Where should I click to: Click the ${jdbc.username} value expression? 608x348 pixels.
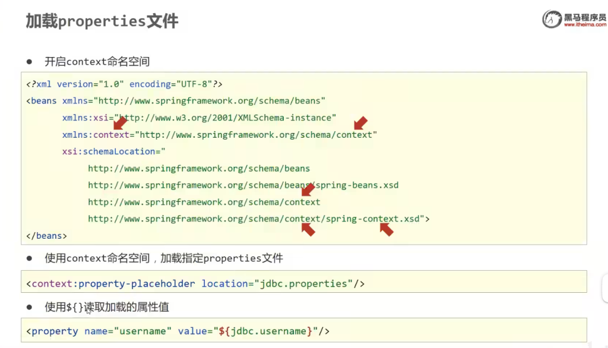269,331
